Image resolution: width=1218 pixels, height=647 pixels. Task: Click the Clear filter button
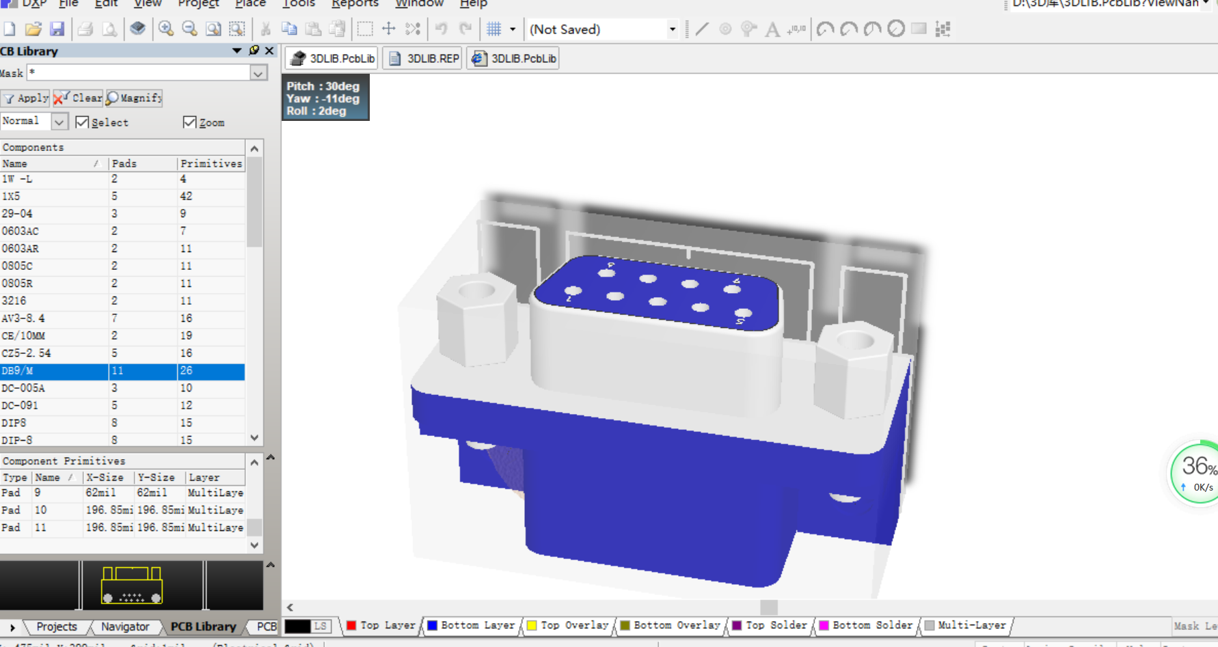tap(79, 98)
